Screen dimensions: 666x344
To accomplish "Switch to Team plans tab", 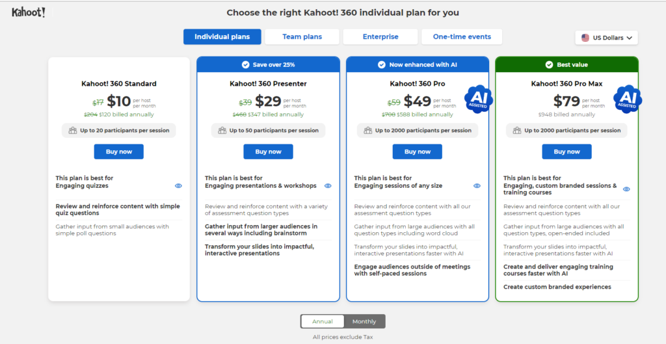I will tap(302, 37).
